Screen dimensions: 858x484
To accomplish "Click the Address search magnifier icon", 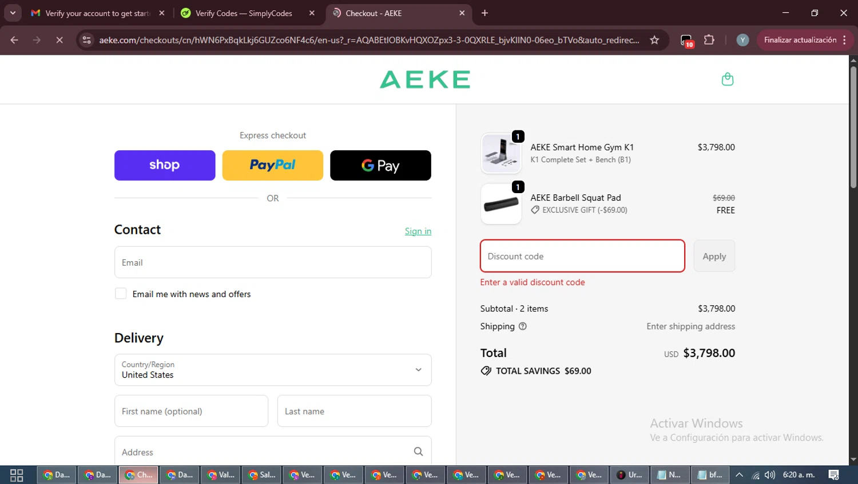I will pos(418,451).
